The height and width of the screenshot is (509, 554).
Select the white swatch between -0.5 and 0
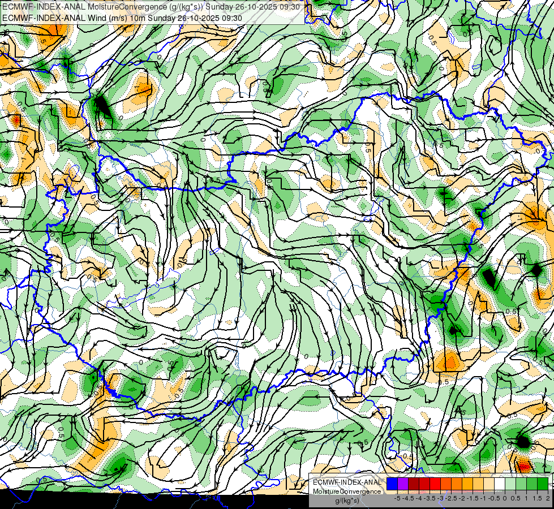click(500, 484)
